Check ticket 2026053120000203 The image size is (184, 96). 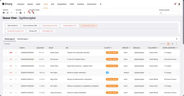pos(6,86)
